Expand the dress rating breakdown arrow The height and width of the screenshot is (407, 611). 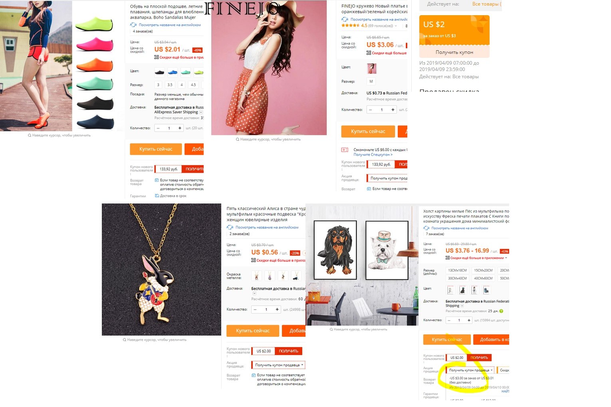(x=396, y=26)
